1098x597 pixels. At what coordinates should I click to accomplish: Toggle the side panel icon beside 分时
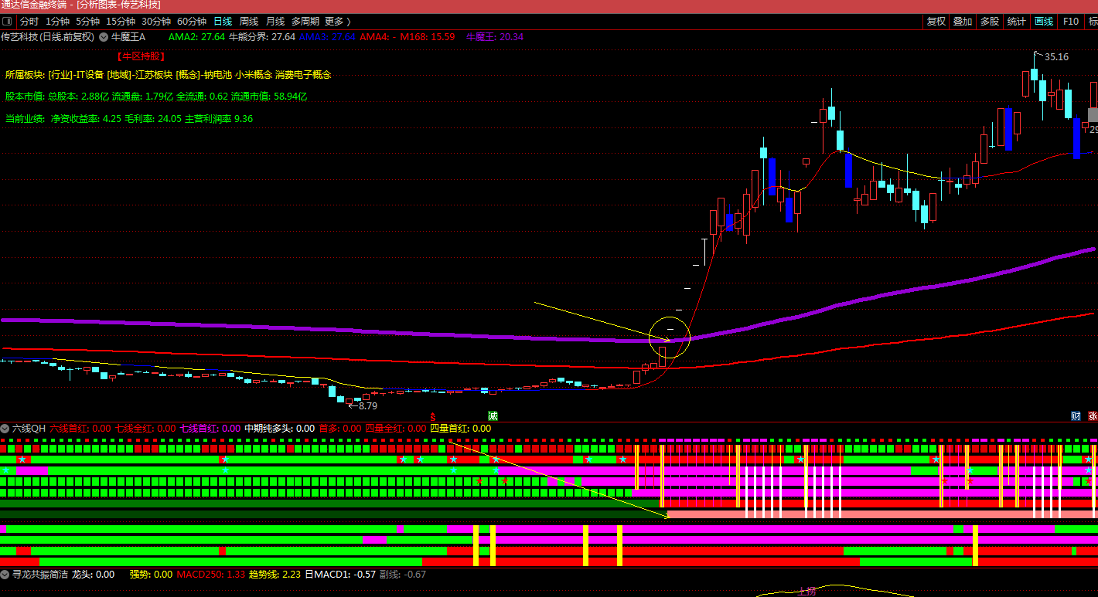pyautogui.click(x=7, y=22)
